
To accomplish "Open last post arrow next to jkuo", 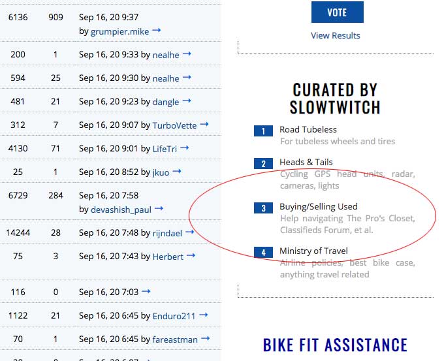I will [x=177, y=171].
